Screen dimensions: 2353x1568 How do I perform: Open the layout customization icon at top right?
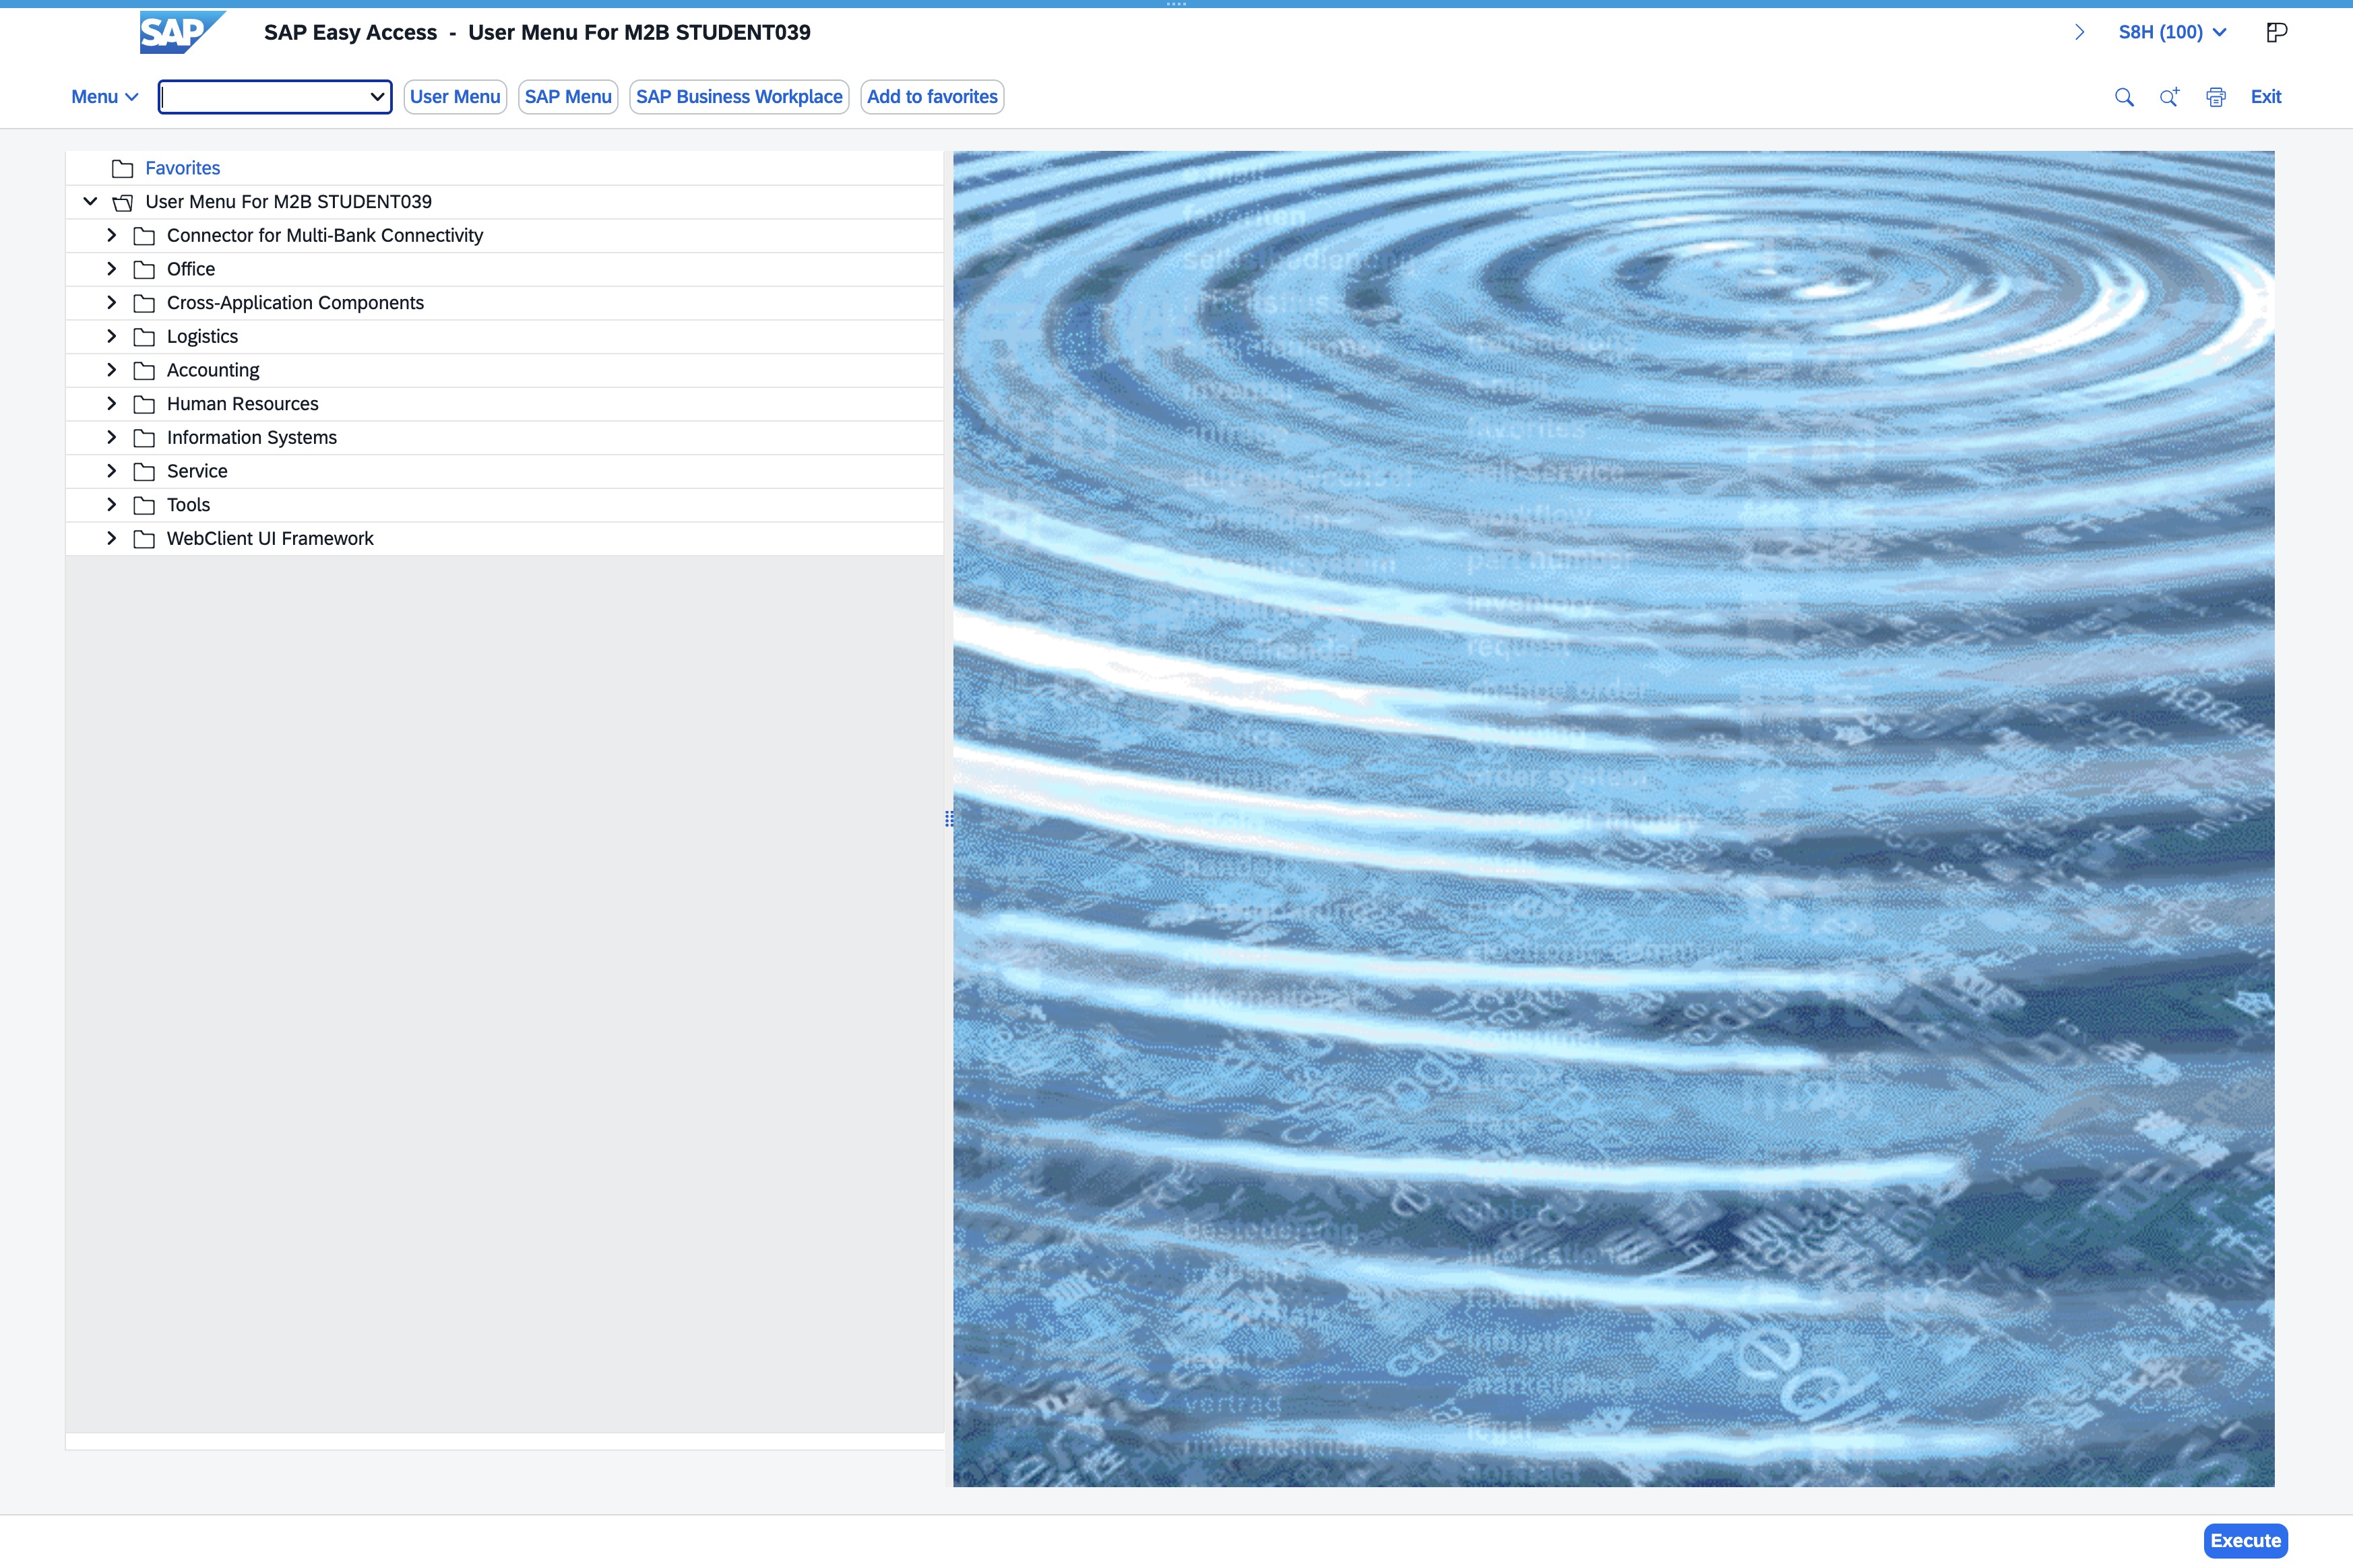(2276, 32)
